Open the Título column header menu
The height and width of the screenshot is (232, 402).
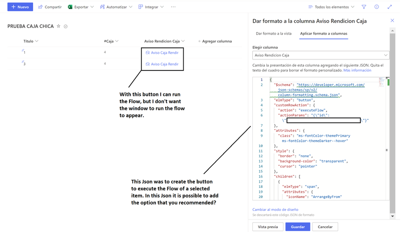tap(31, 41)
